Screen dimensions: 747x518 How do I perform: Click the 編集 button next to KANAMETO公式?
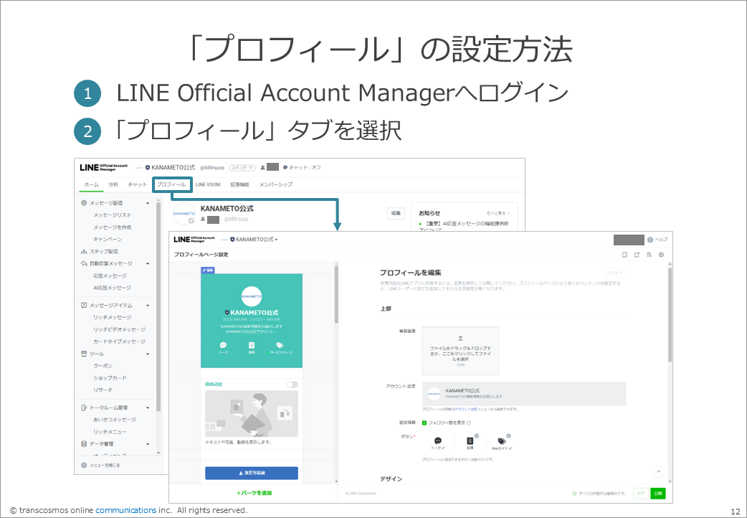[396, 212]
